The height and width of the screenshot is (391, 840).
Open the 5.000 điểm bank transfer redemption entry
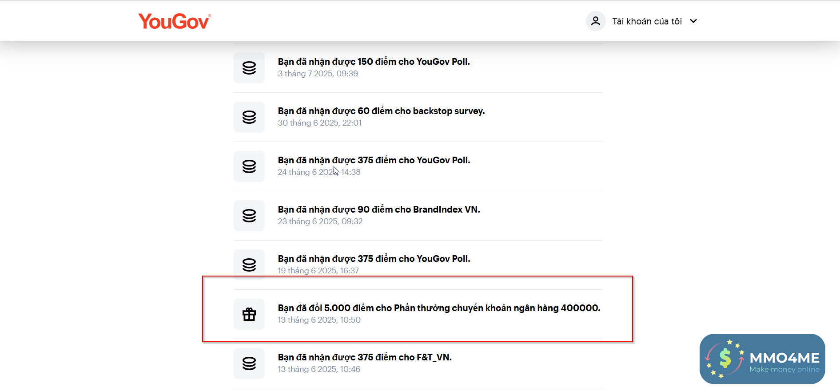coord(439,308)
